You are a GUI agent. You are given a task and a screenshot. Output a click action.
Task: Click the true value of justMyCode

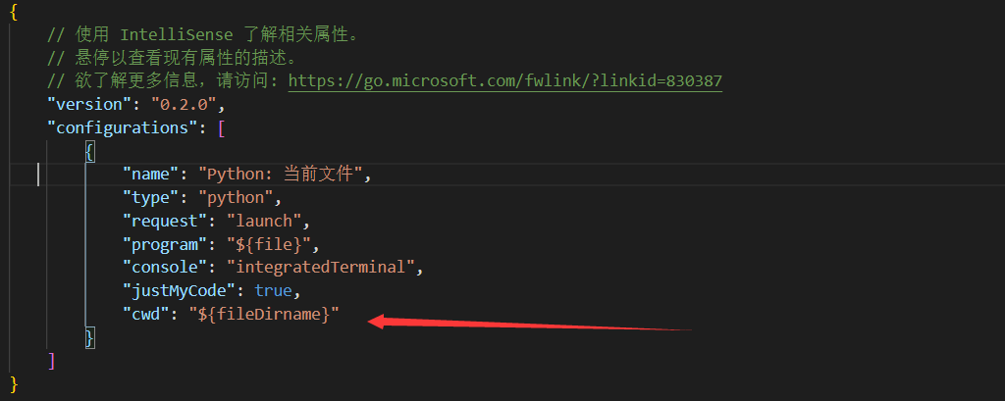pyautogui.click(x=275, y=291)
